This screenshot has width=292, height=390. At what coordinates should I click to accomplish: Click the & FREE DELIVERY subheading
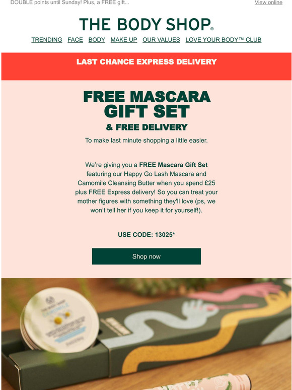[x=147, y=127]
